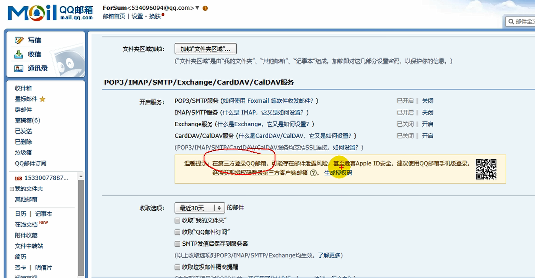Open 明信片 in sidebar
535x278 pixels.
[44, 268]
